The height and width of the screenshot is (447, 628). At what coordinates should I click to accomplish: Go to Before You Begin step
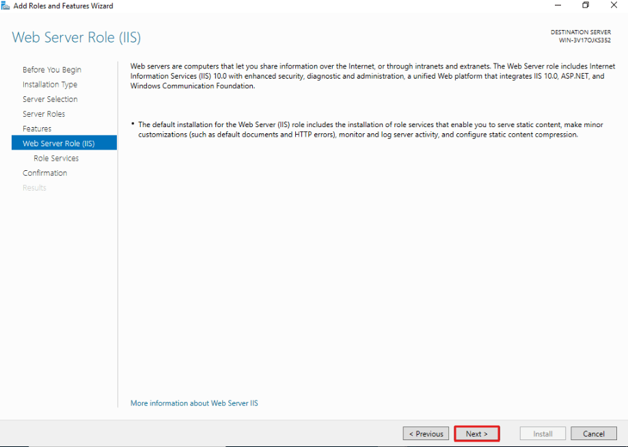pyautogui.click(x=52, y=70)
